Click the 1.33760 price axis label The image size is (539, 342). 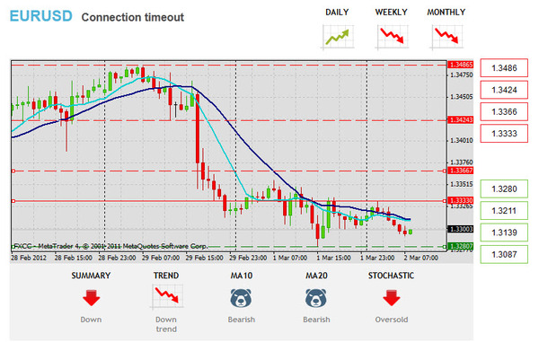(462, 162)
